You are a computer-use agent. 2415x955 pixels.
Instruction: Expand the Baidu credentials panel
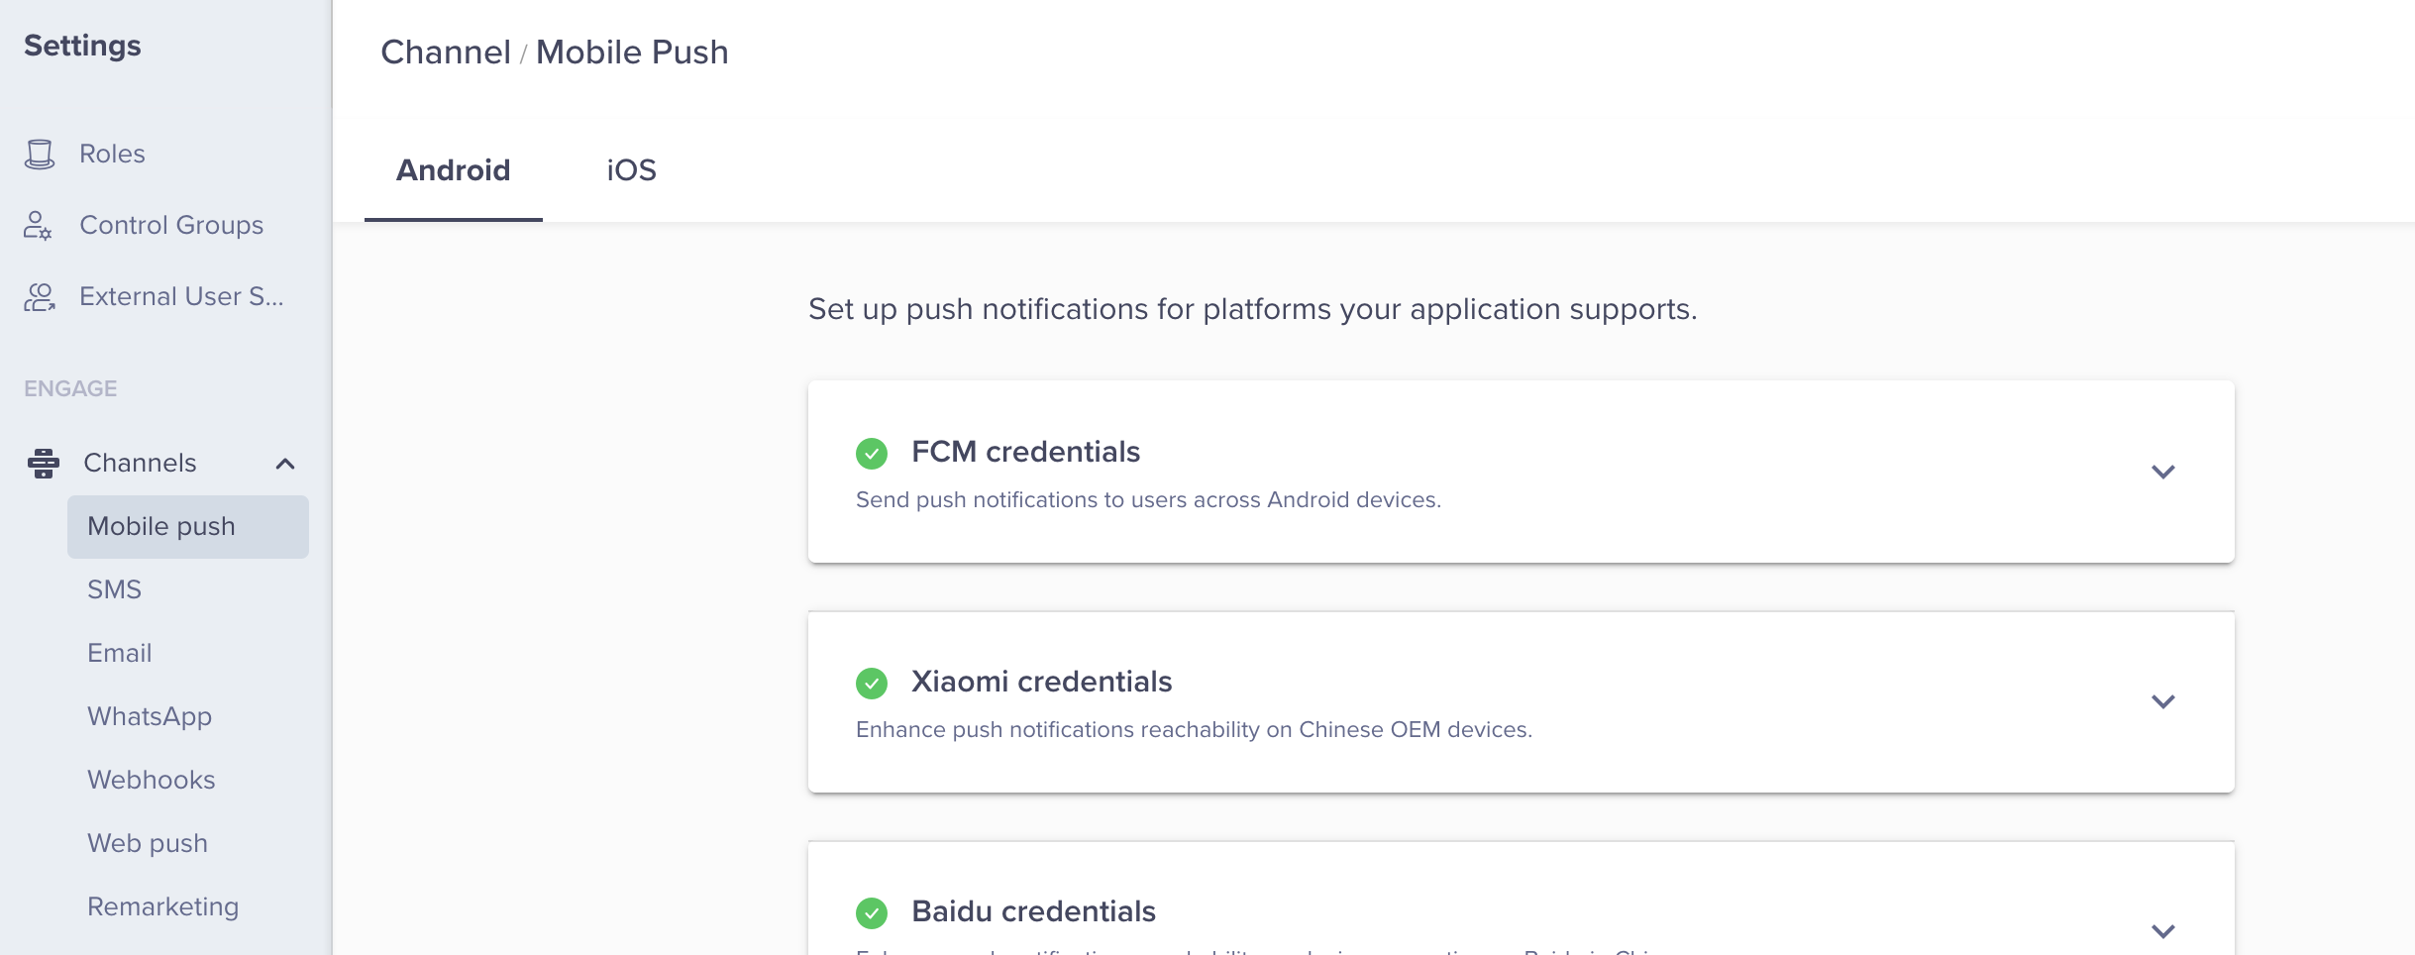click(x=2162, y=931)
